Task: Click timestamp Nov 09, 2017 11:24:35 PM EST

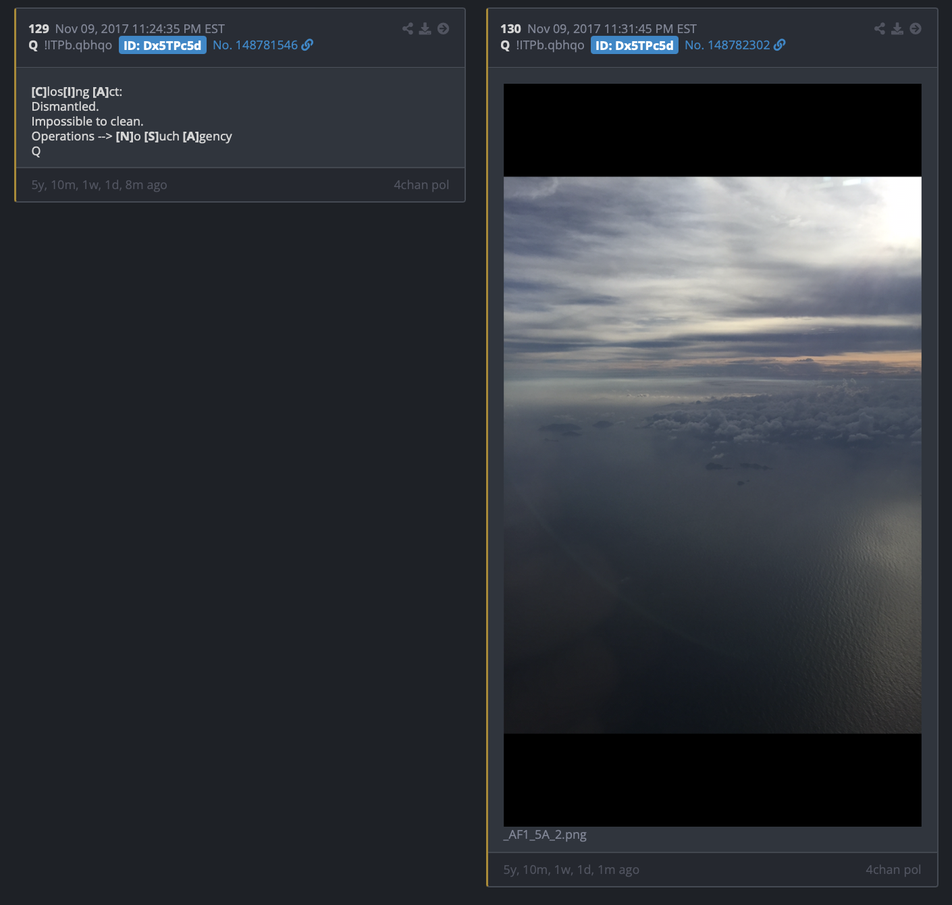Action: [140, 28]
